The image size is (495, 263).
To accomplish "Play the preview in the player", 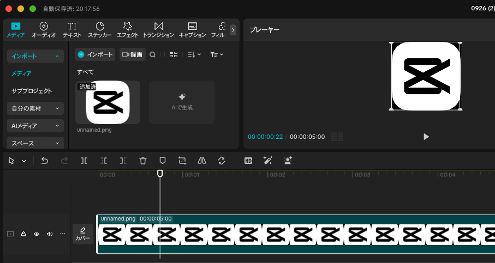I will (426, 137).
